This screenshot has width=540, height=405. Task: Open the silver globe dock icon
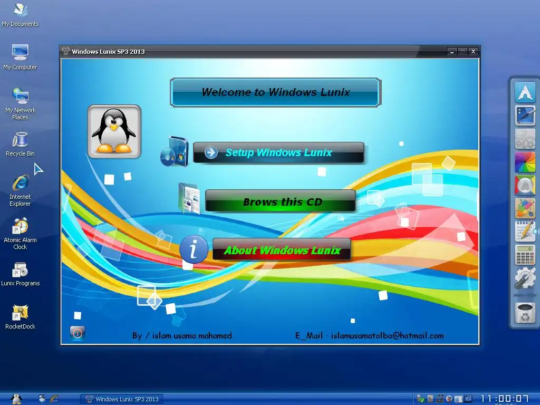525,185
